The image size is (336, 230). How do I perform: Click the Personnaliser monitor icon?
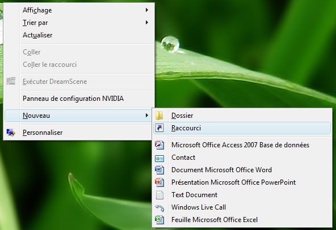pos(11,133)
